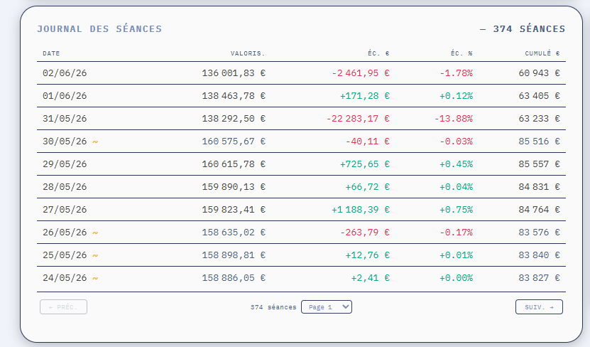This screenshot has height=347, width=590.
Task: Click the tilde marker beside 30/05/26
Action: pyautogui.click(x=95, y=142)
